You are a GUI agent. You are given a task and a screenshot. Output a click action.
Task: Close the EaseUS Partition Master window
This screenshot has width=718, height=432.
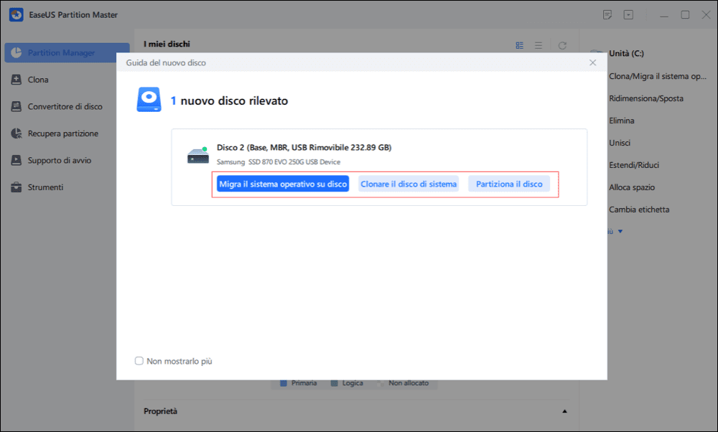[706, 14]
